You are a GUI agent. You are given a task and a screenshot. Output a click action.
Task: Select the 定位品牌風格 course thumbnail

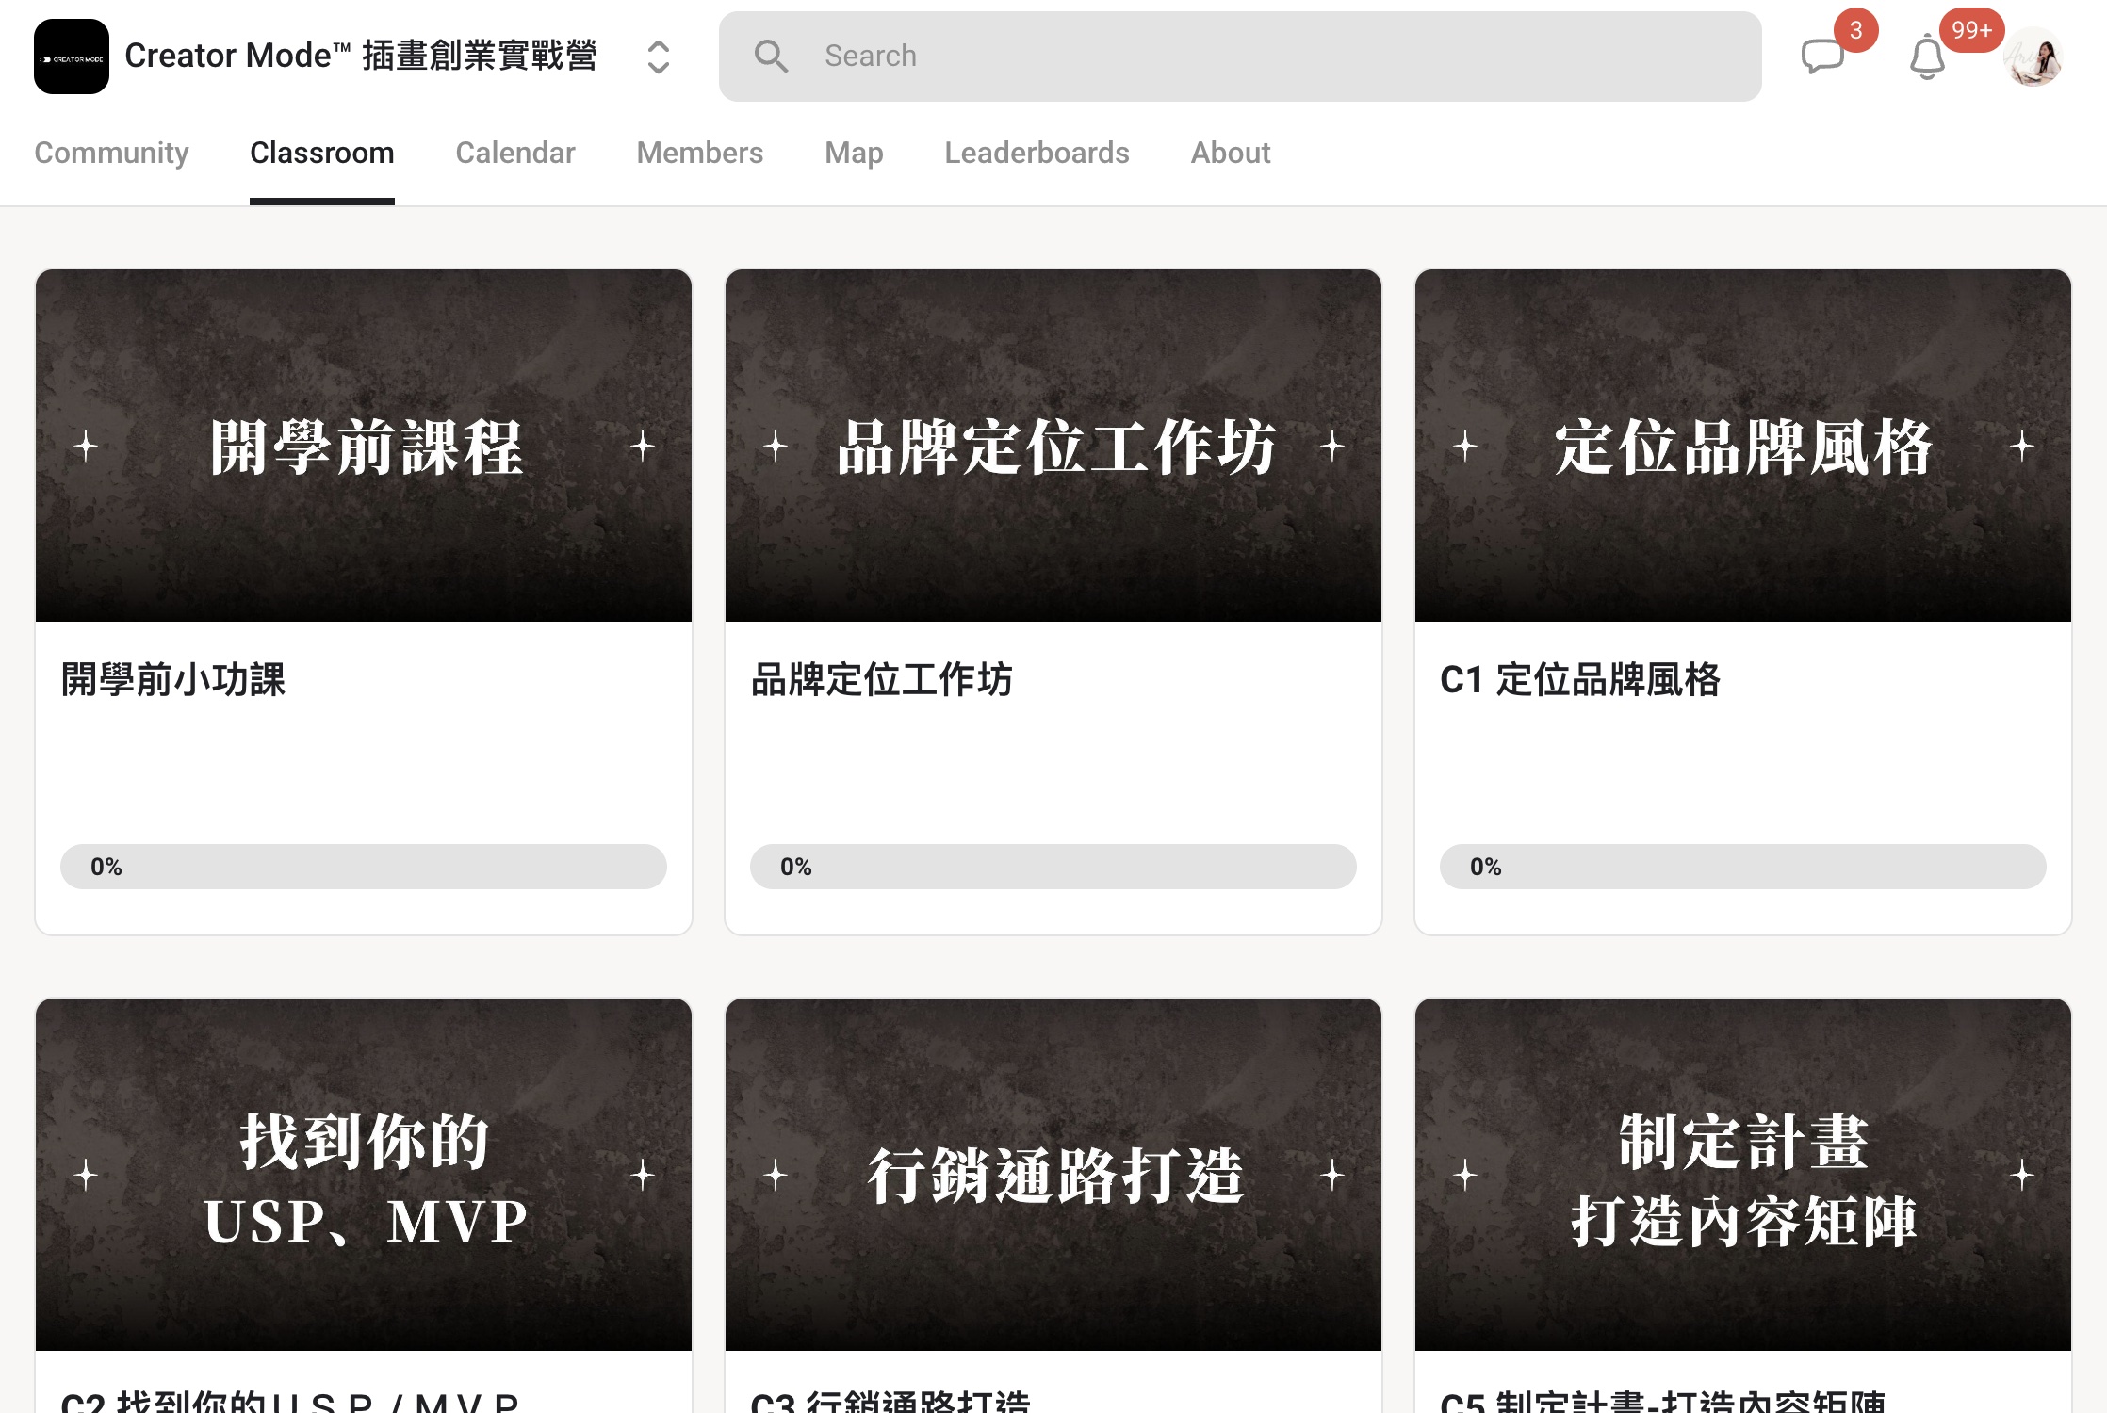coord(1743,446)
